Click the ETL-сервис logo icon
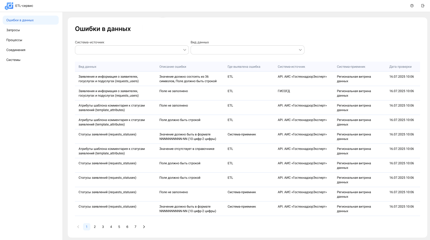This screenshot has width=430, height=240. point(9,6)
